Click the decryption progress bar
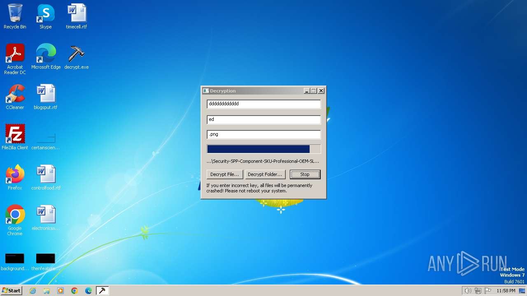 (x=263, y=149)
